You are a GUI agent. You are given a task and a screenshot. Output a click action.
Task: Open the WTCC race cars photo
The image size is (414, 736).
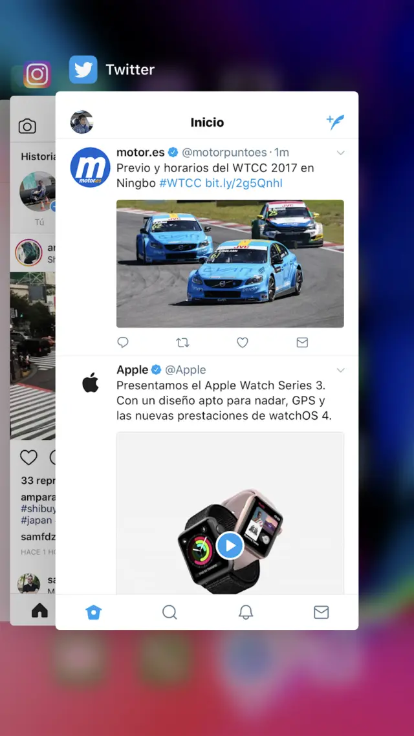click(230, 263)
